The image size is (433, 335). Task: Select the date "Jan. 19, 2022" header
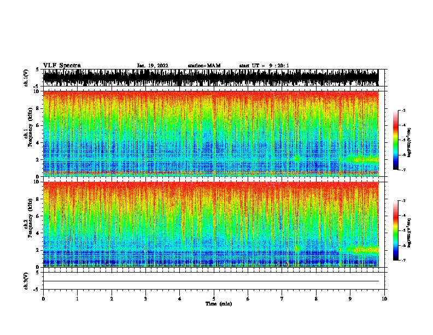153,66
